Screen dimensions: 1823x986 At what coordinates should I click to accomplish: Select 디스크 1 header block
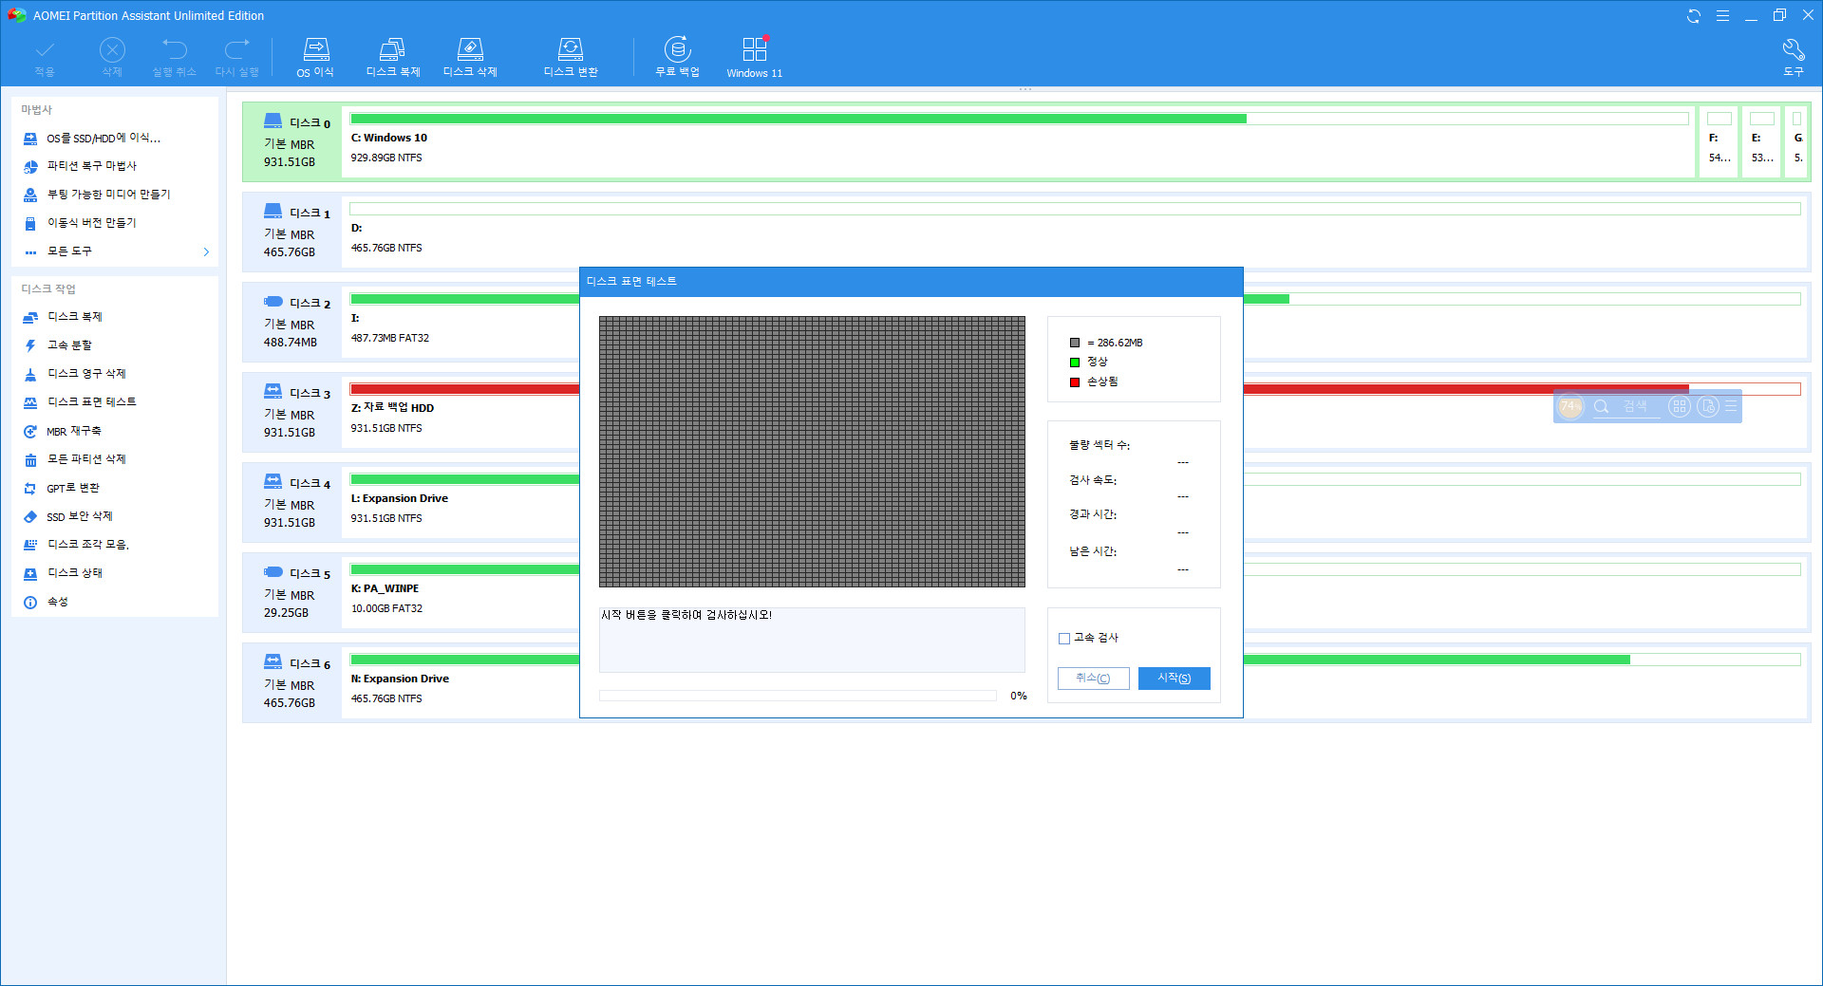click(291, 232)
